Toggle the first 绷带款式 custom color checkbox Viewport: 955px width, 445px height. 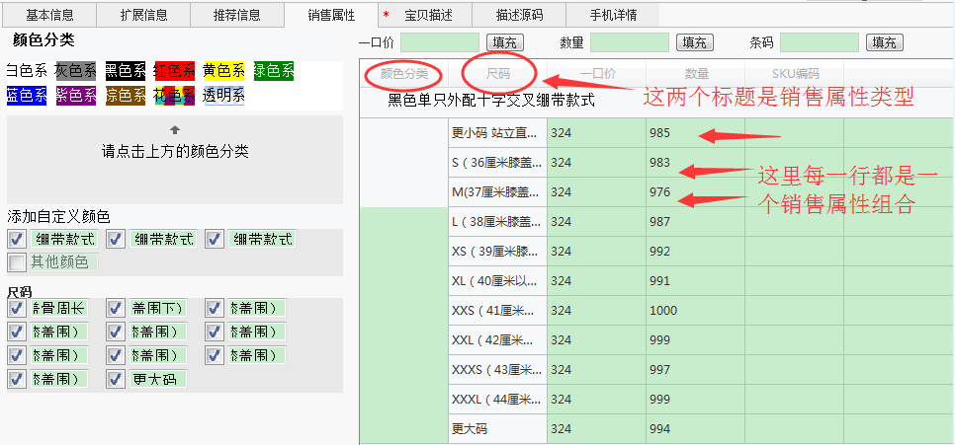17,239
